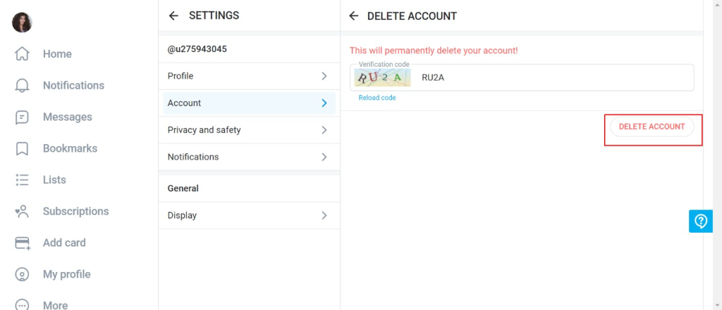Click the More ellipsis icon

(x=22, y=305)
